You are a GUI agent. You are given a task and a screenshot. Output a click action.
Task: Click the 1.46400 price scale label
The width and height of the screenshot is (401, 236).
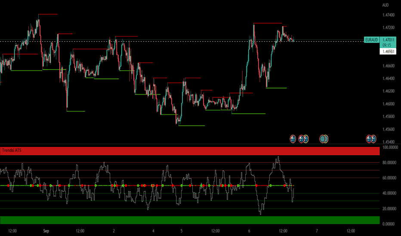[389, 79]
